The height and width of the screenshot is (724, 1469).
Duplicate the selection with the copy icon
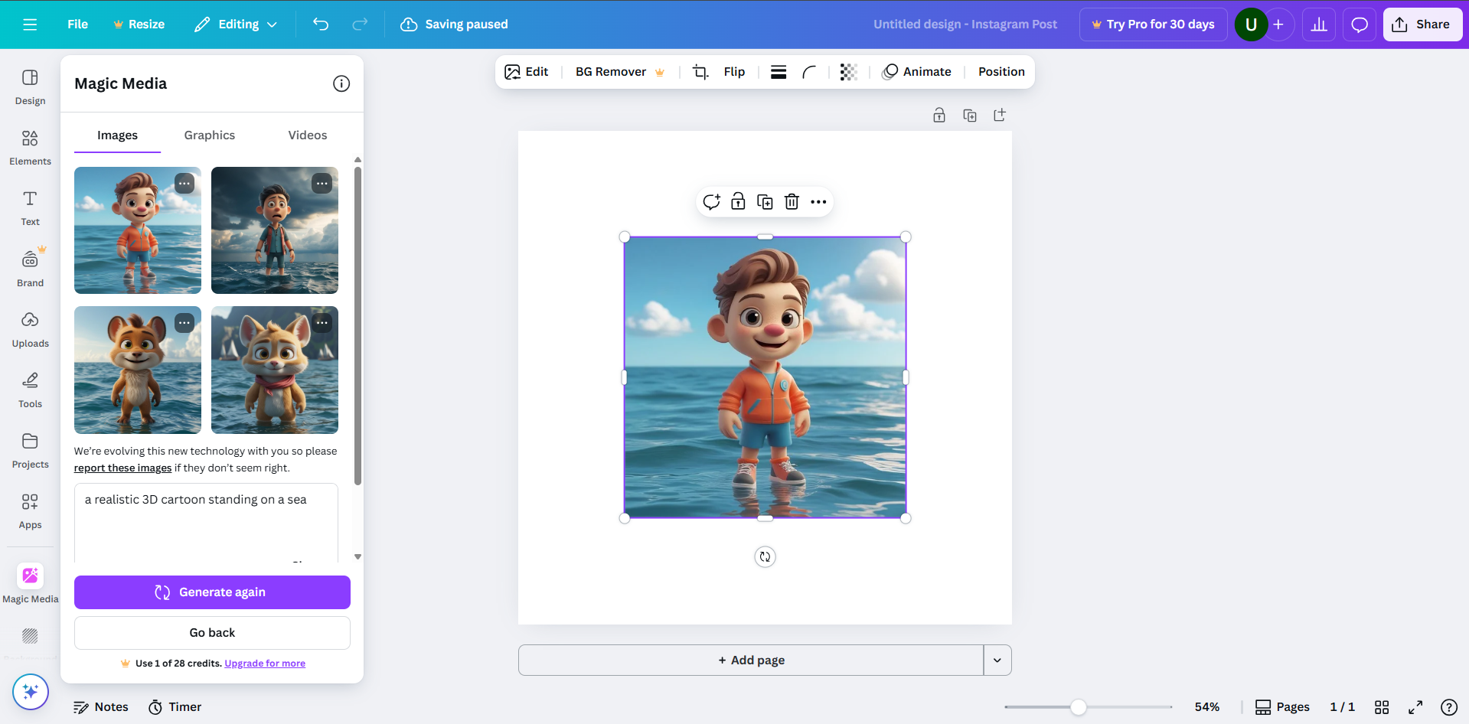click(x=764, y=201)
